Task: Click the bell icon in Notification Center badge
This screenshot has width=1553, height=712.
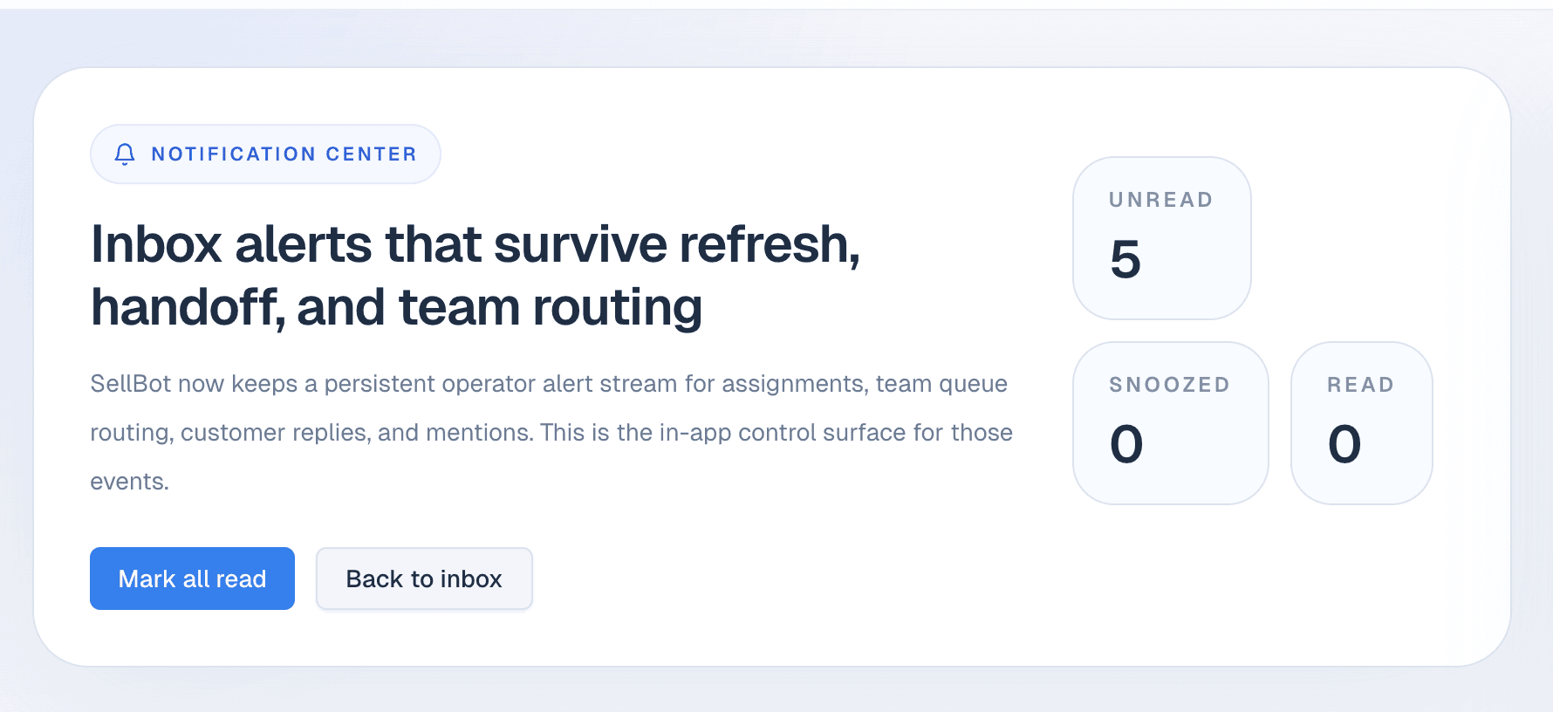Action: point(125,154)
